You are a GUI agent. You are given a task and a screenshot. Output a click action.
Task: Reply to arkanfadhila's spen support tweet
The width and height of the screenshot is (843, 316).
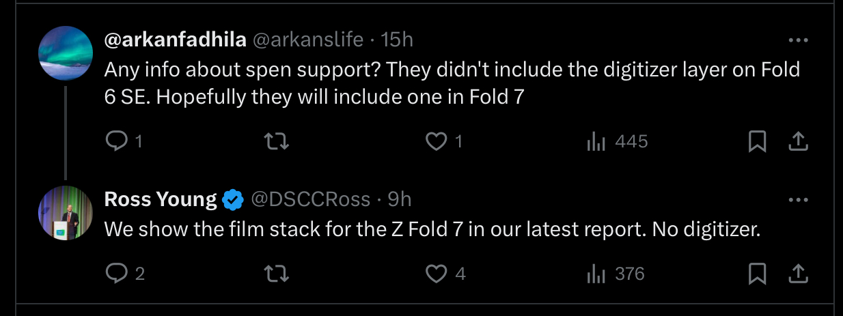(117, 141)
